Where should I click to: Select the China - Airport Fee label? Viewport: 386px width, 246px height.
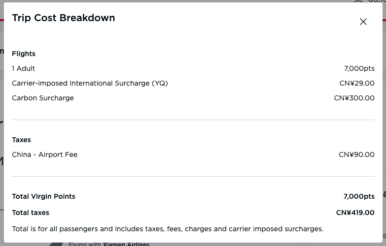tap(45, 154)
